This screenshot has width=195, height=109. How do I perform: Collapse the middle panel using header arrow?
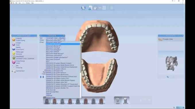coord(40,36)
